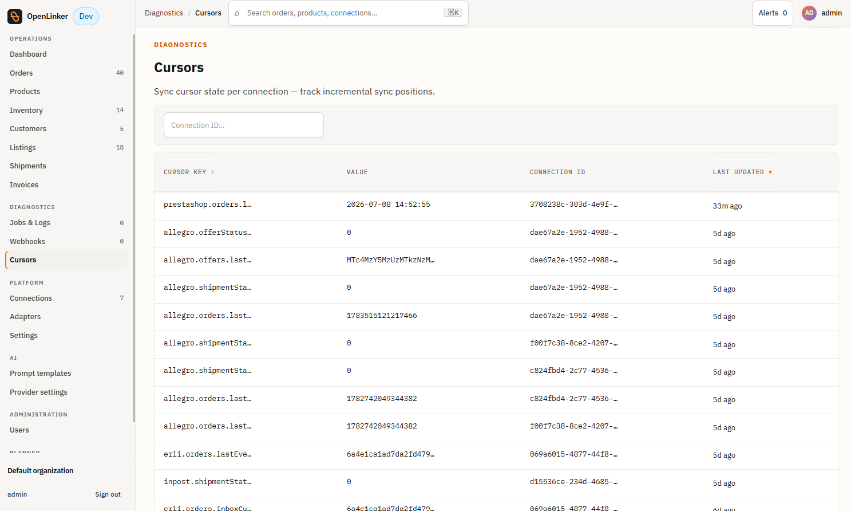Screen dimensions: 851x511
Task: Open Webhooks in sidebar
Action: [x=66, y=241]
